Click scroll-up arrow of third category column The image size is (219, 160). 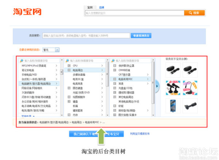(x=153, y=60)
